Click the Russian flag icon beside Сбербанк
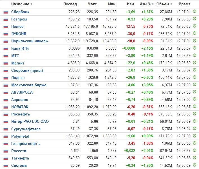199x169 pixels. point(6,12)
